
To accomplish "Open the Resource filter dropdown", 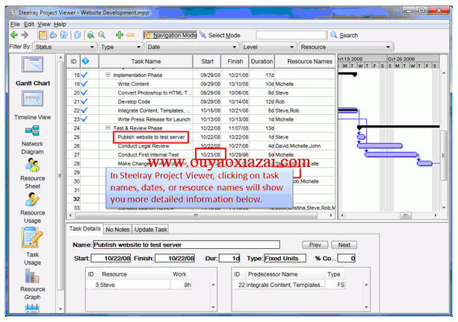I will coord(346,47).
